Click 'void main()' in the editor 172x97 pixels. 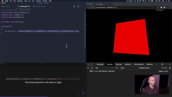point(6,26)
